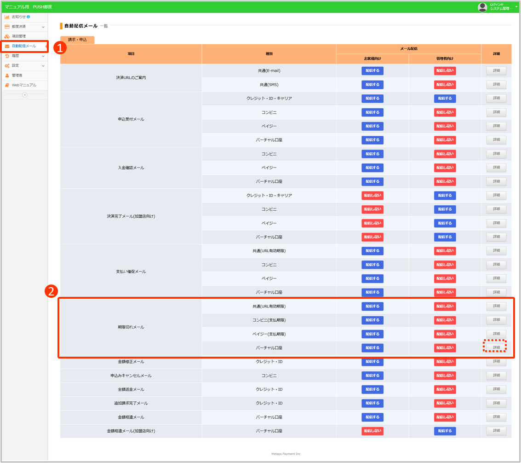Open 項目管理 via its cubes icon
Viewport: 521px width, 463px height.
(x=7, y=36)
